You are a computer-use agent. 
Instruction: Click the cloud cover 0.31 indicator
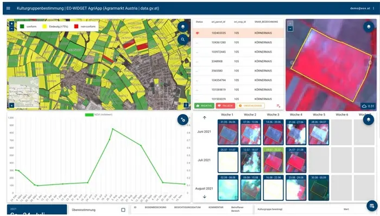tap(368, 106)
